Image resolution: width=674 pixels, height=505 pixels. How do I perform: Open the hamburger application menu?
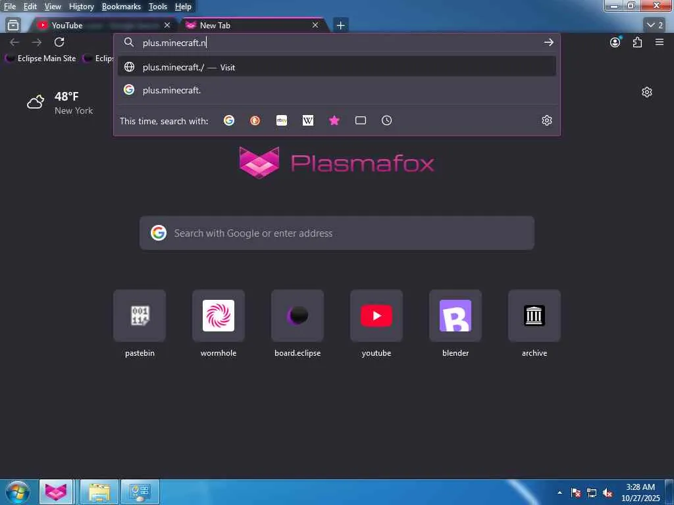click(x=660, y=42)
